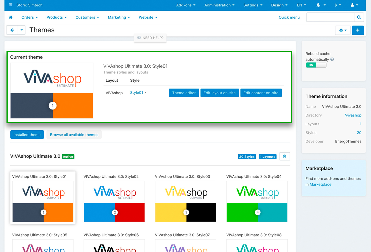The image size is (371, 252).
Task: Select Style08 theme thumbnail
Action: tap(257, 246)
